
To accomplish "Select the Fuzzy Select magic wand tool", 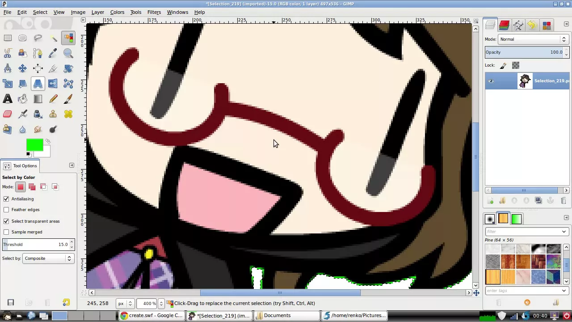I will pos(53,38).
